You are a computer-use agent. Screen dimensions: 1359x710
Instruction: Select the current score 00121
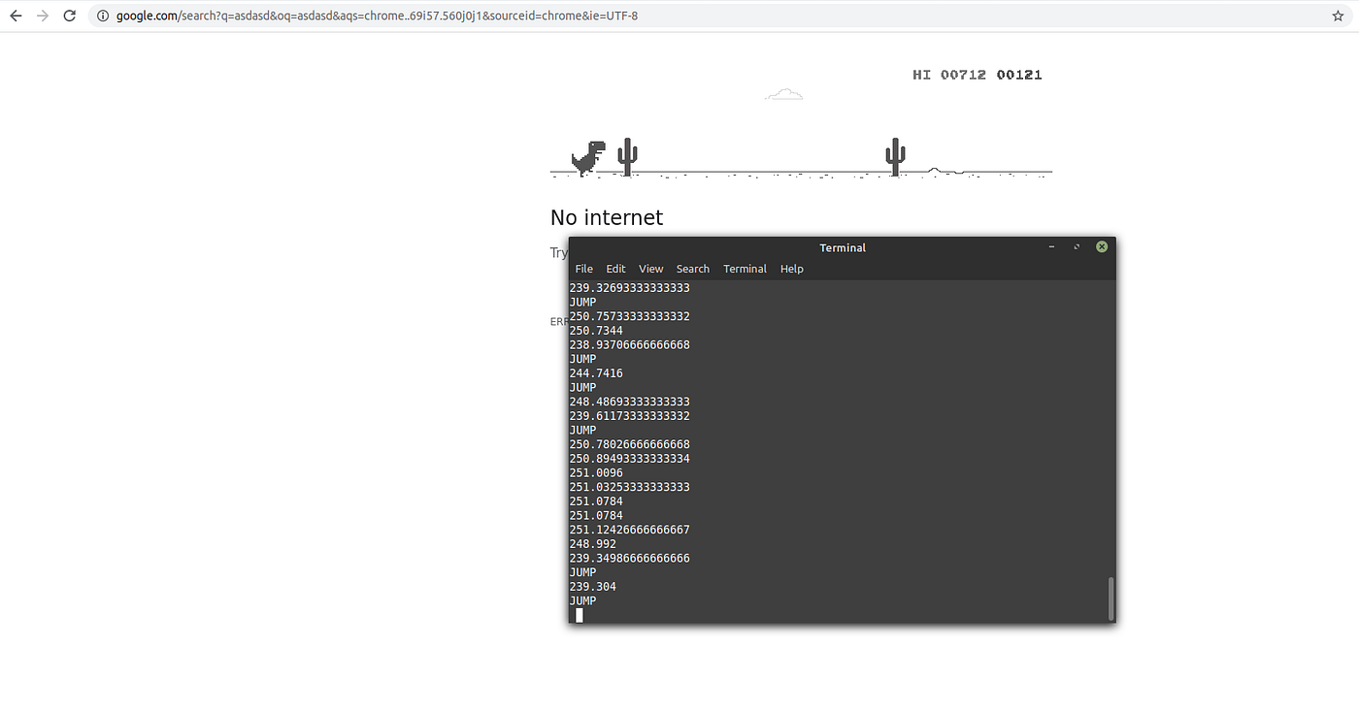point(1019,75)
